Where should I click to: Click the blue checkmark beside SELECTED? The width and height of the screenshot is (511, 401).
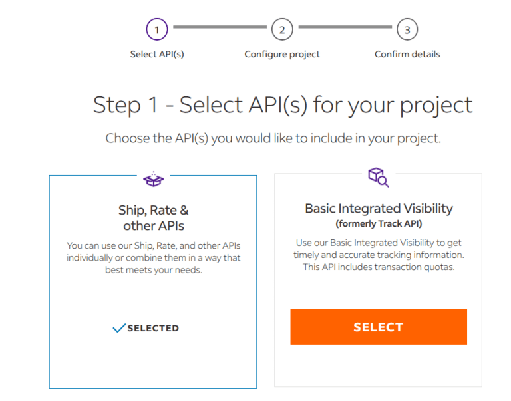pos(119,328)
